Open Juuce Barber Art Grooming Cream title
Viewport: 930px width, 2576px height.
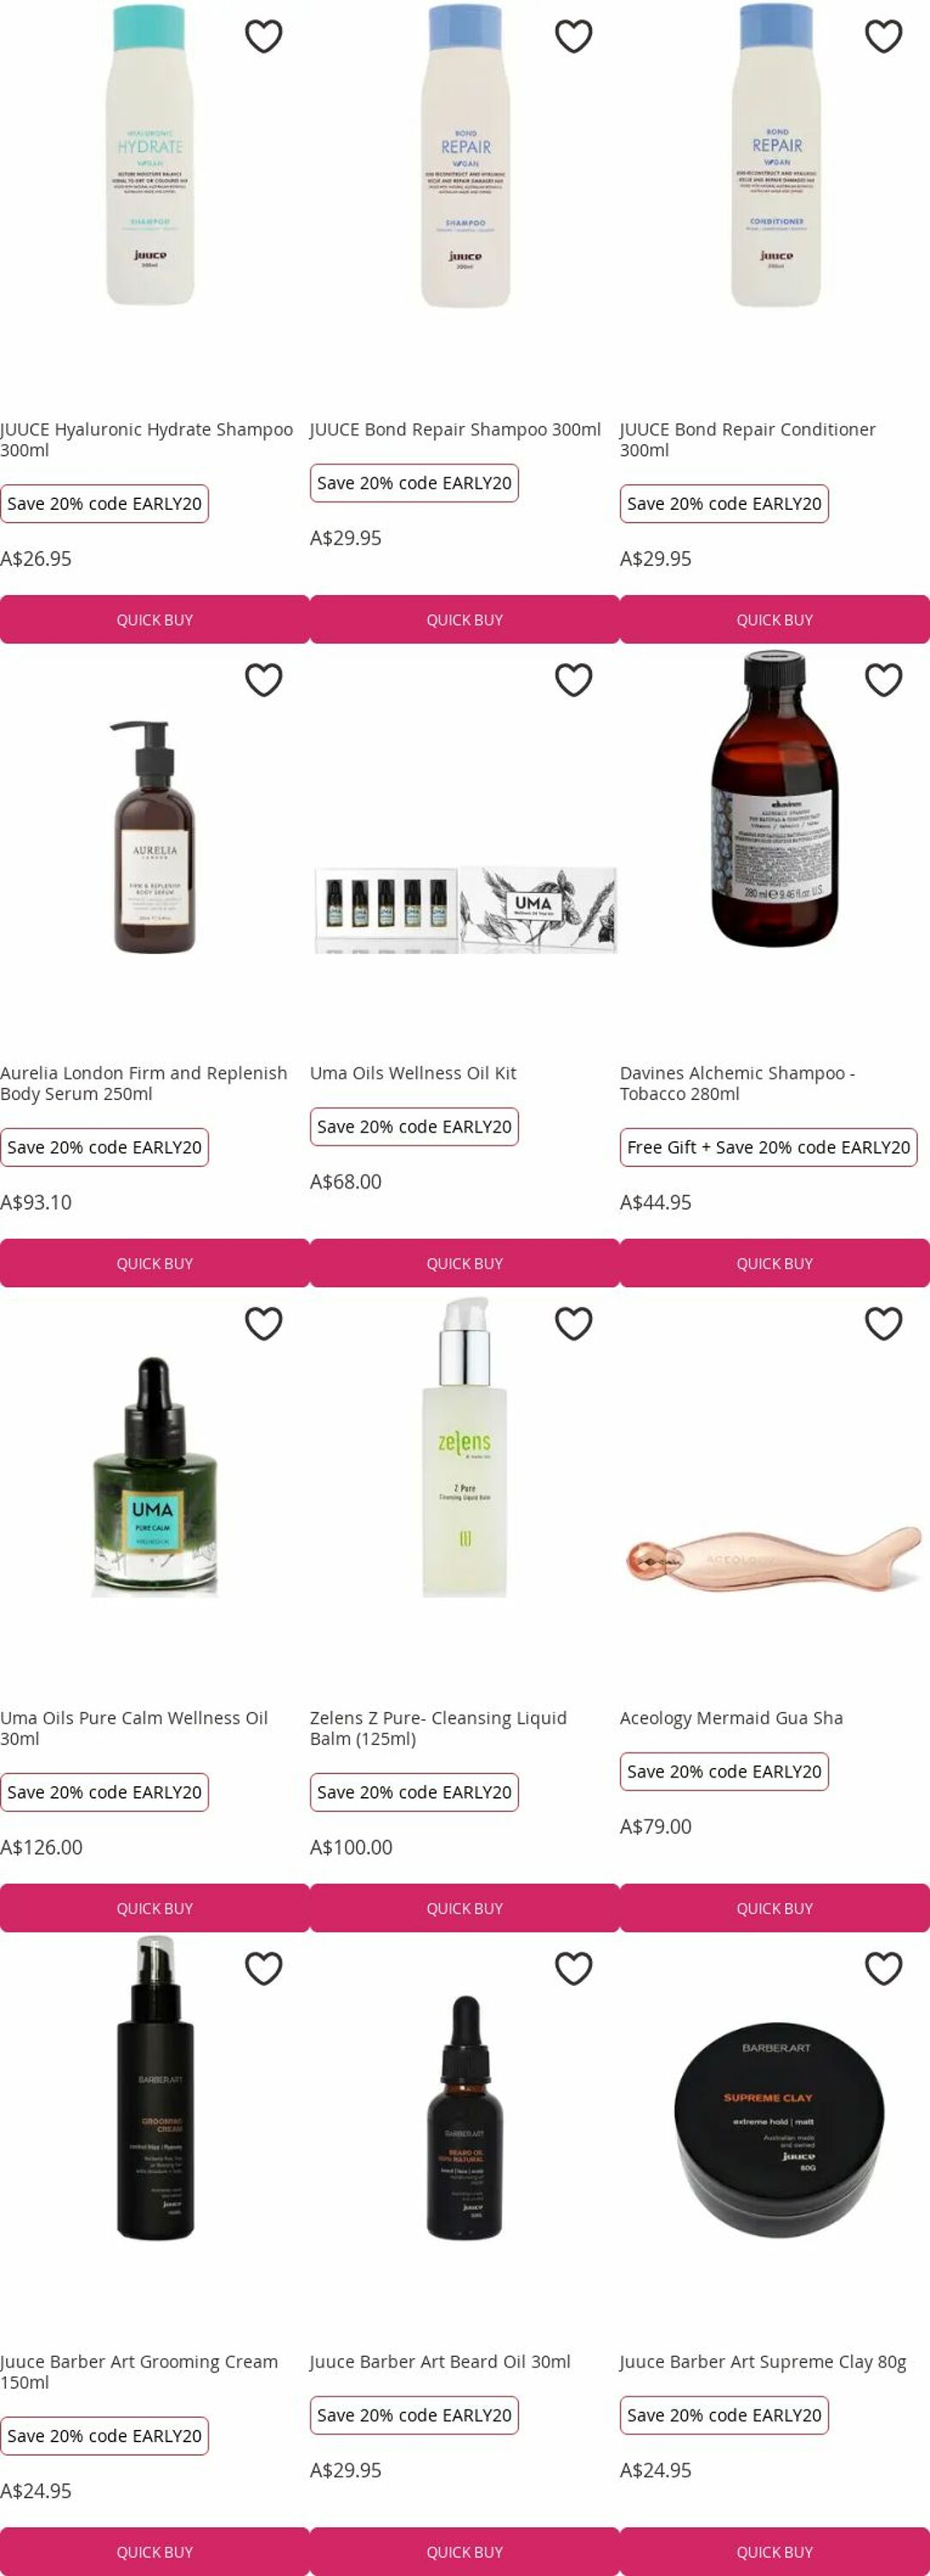tap(139, 2372)
